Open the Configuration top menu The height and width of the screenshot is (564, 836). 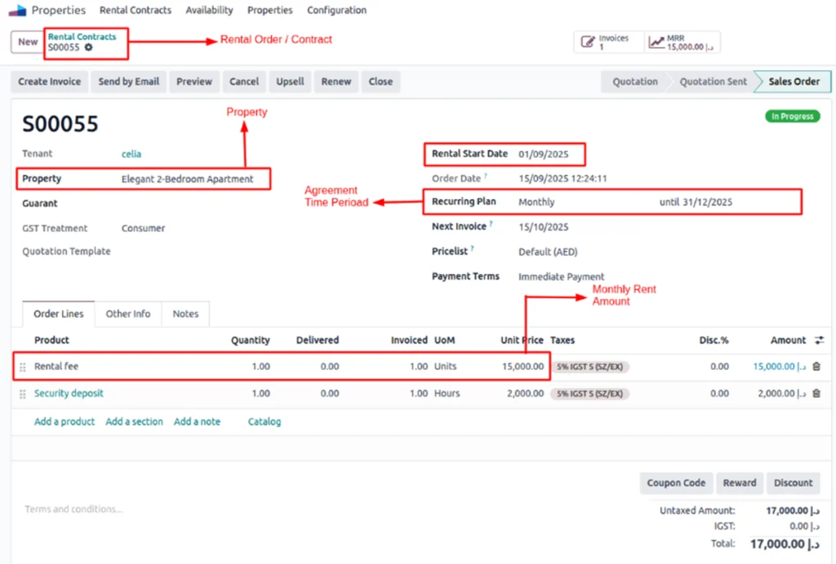[x=336, y=10]
